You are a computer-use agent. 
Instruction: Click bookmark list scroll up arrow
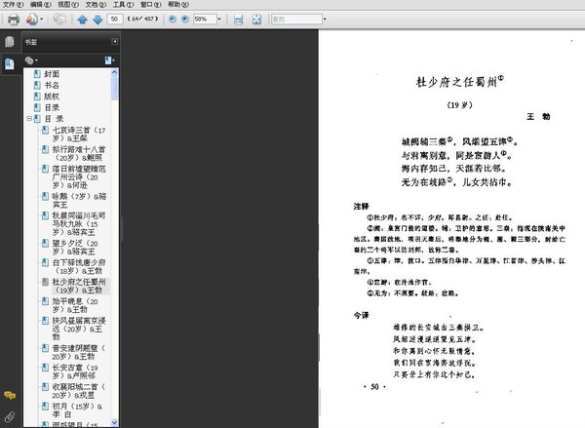coord(114,71)
